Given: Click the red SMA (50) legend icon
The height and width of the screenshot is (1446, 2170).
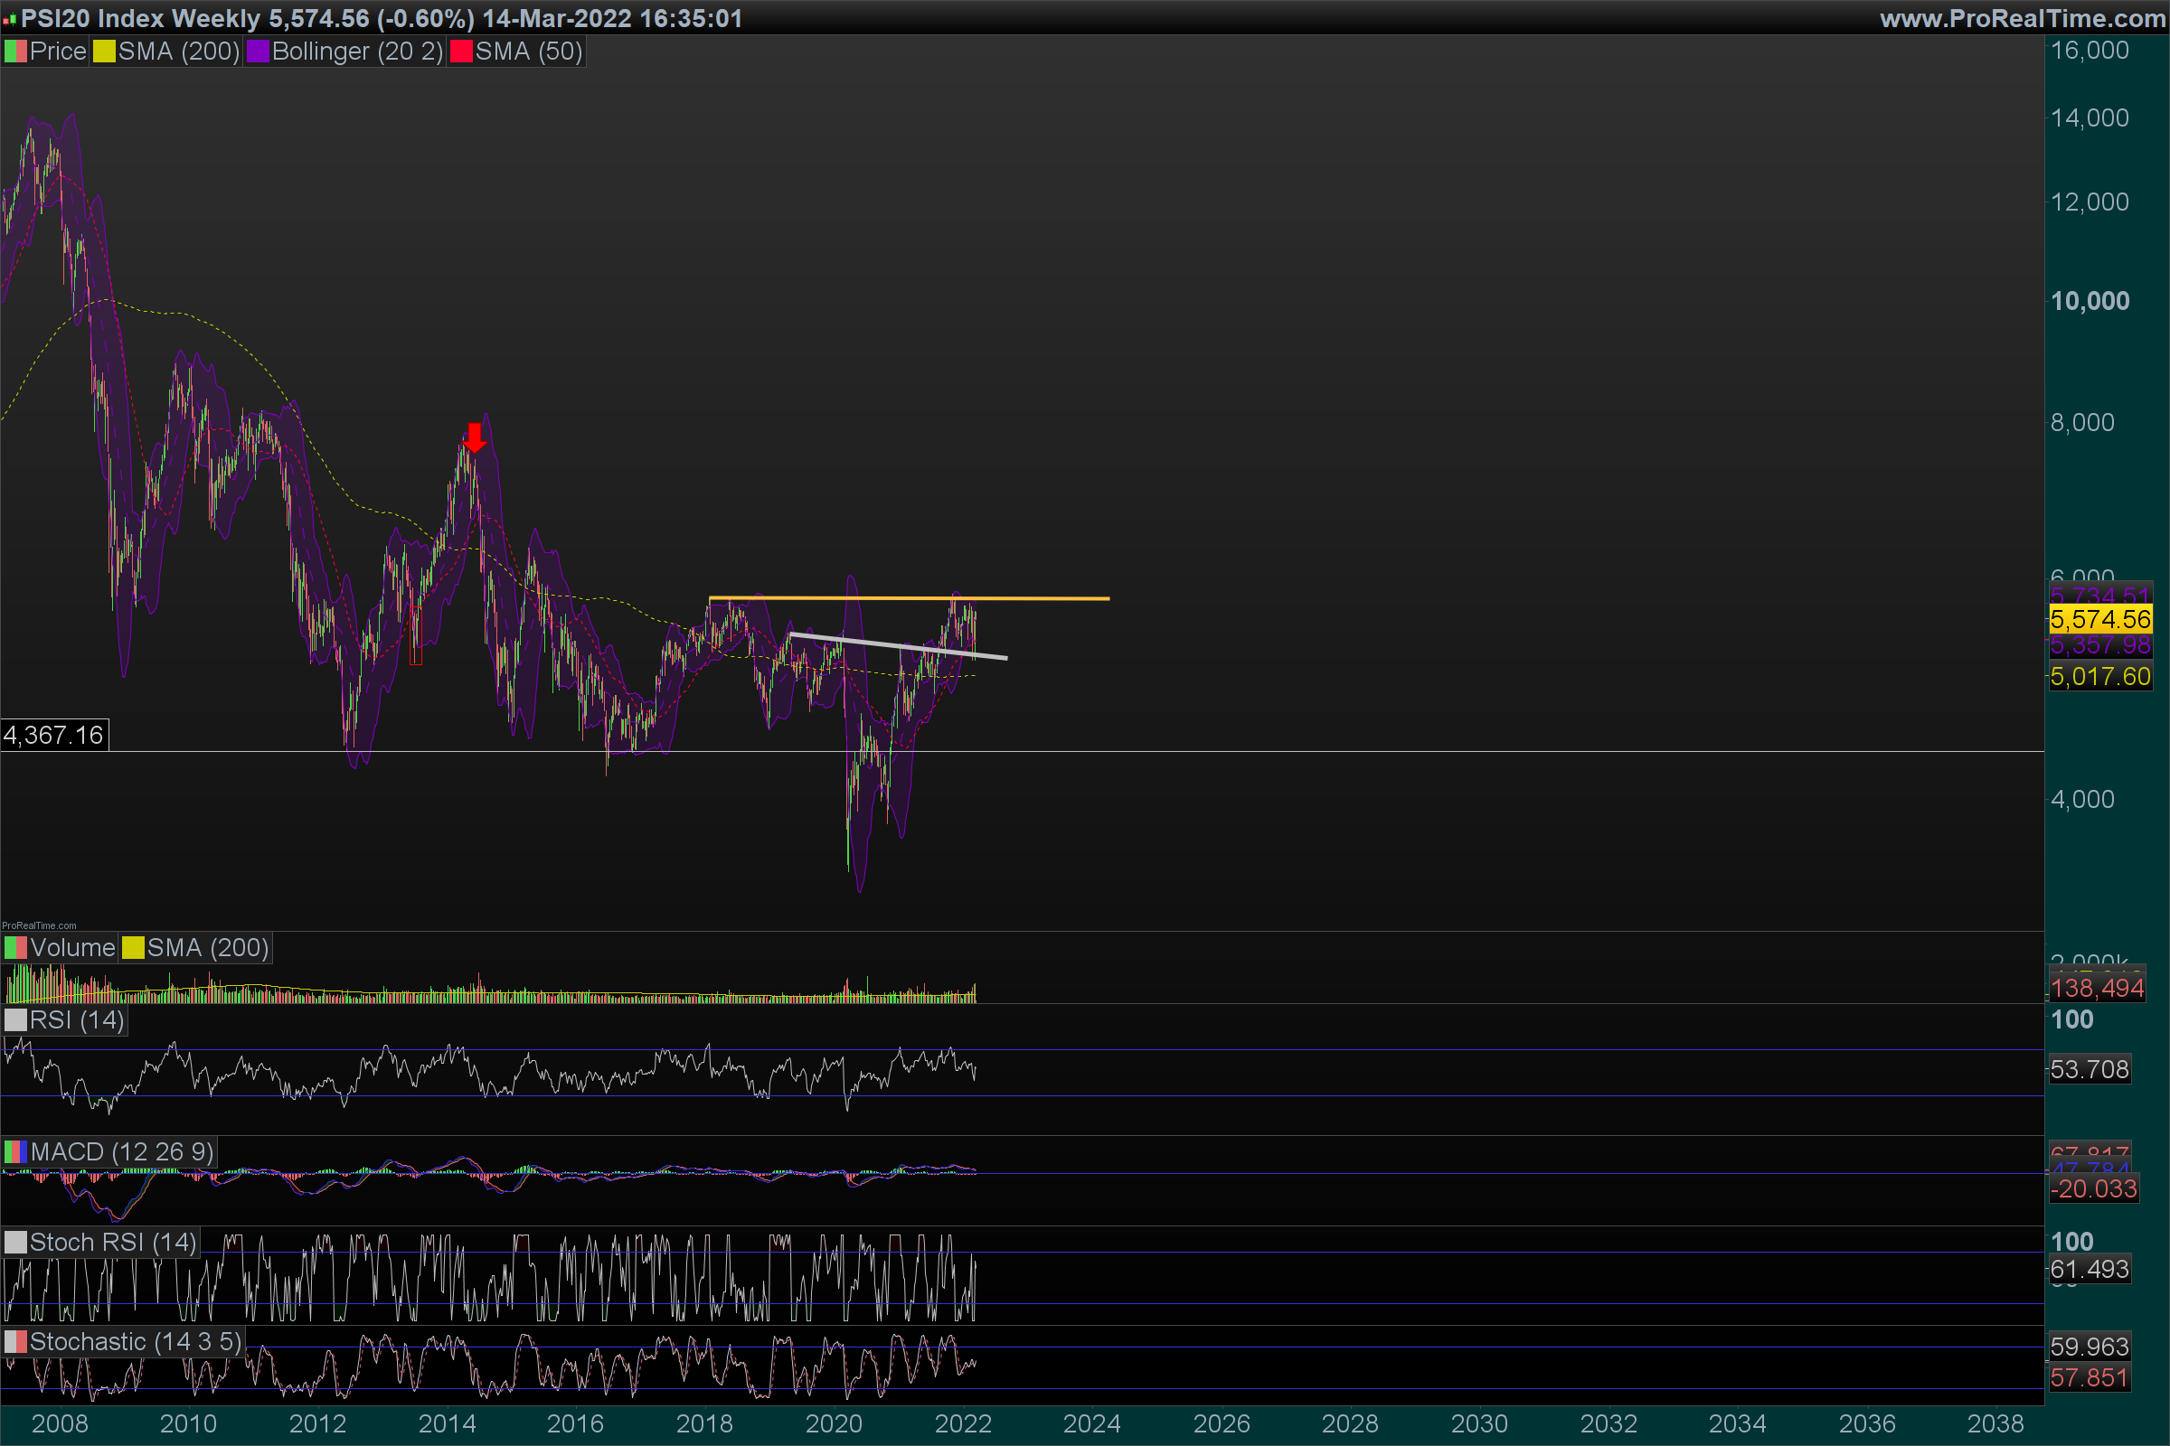Looking at the screenshot, I should (x=460, y=52).
